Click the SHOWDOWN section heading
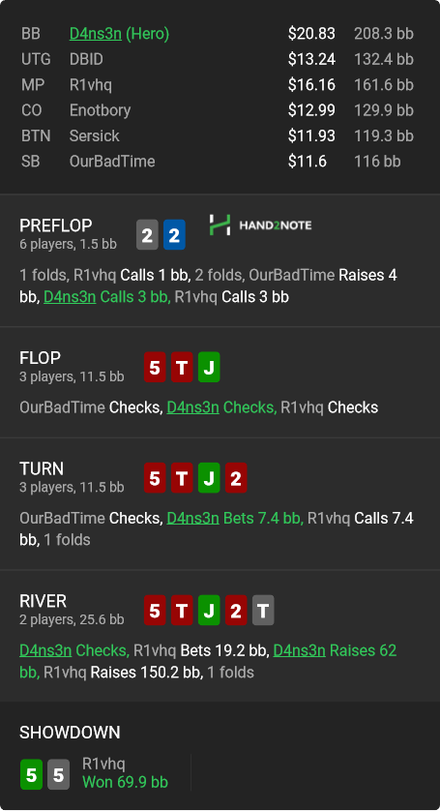440x811 pixels. click(70, 733)
